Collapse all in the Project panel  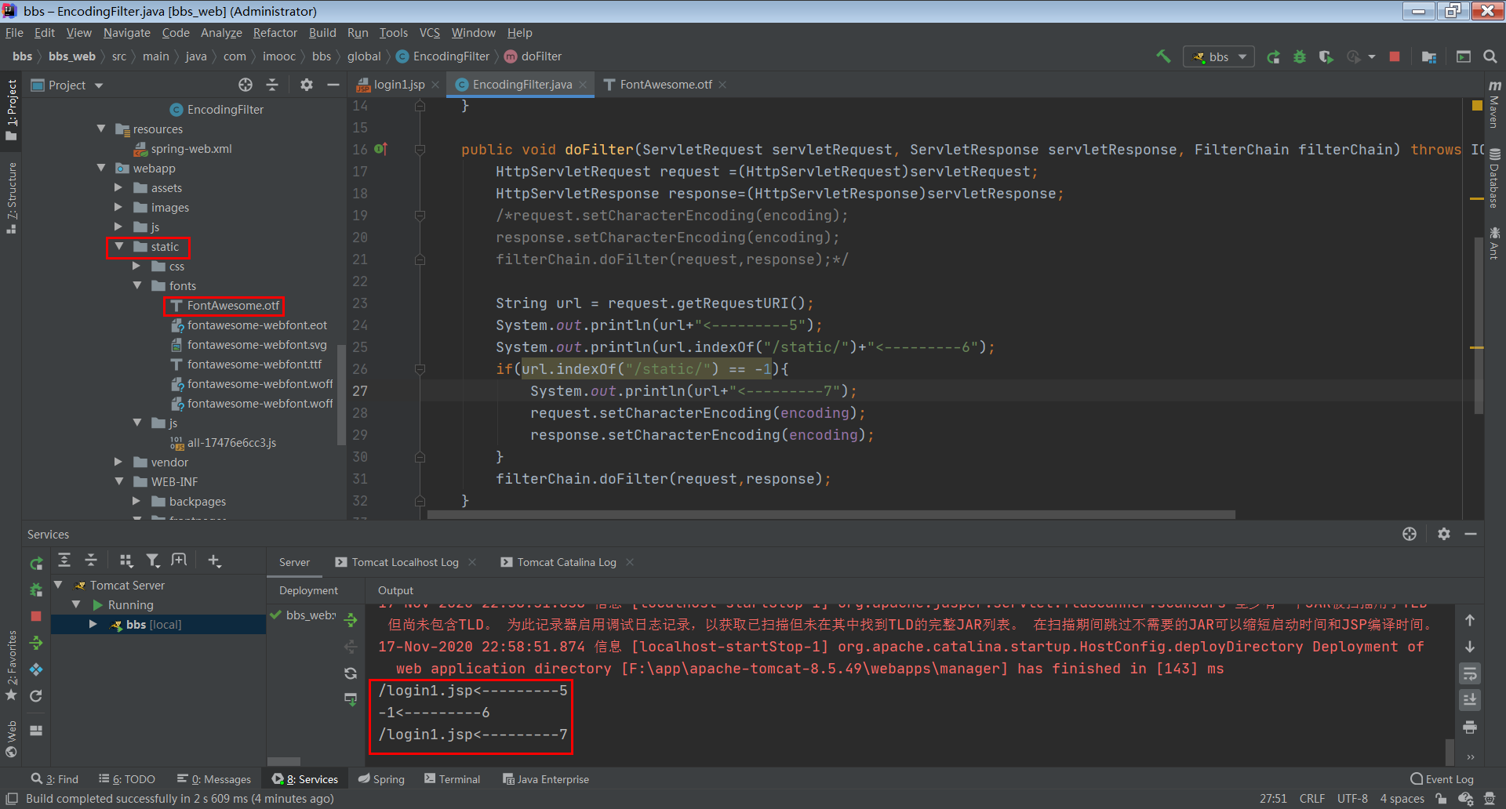[272, 85]
